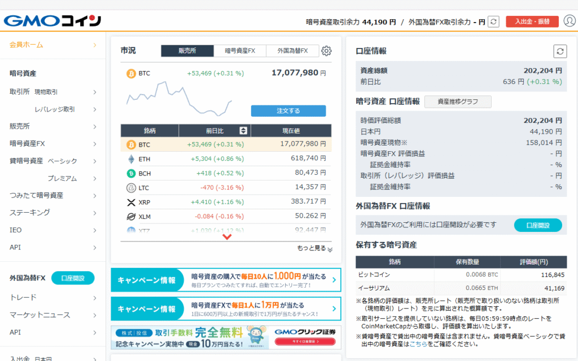Switch to the 外国為替FX market tab

pyautogui.click(x=292, y=51)
